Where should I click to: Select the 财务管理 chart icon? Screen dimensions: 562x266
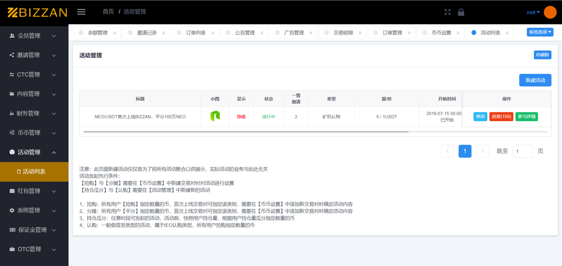[11, 113]
